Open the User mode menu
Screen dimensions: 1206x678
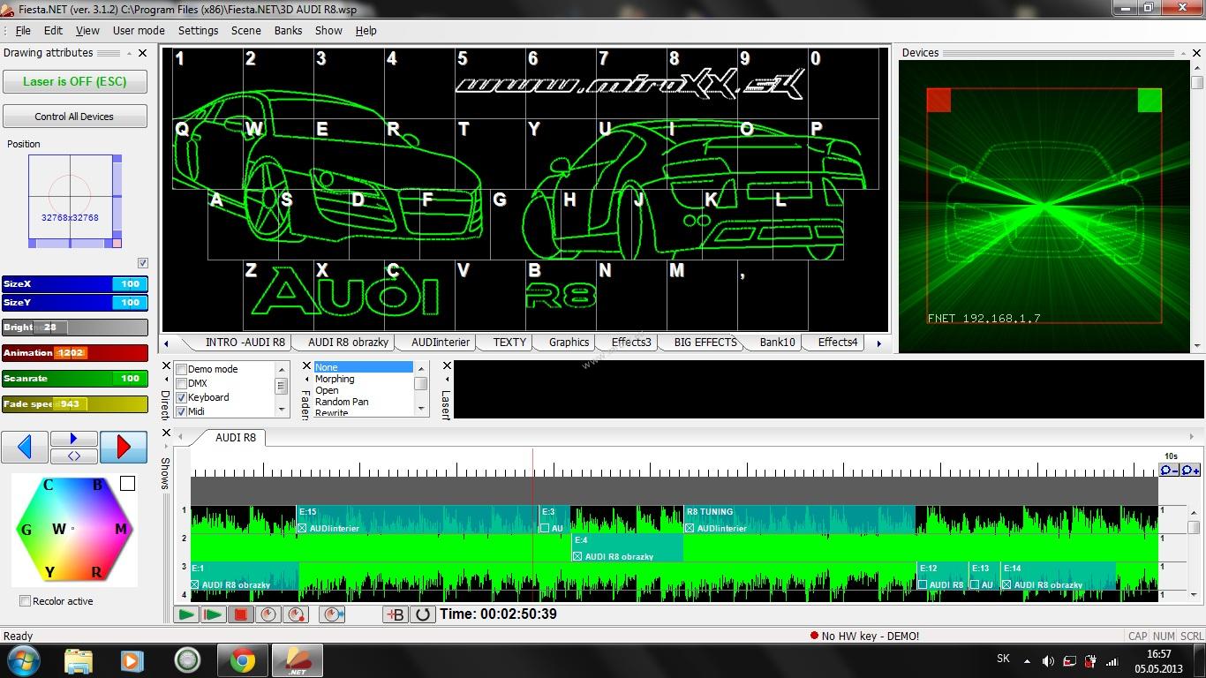[x=139, y=30]
